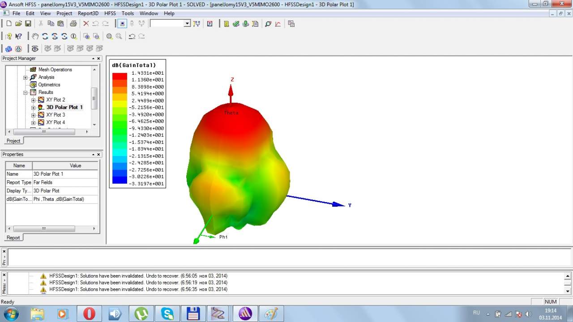Open the Report3D menu
This screenshot has height=322, width=573.
click(x=88, y=13)
